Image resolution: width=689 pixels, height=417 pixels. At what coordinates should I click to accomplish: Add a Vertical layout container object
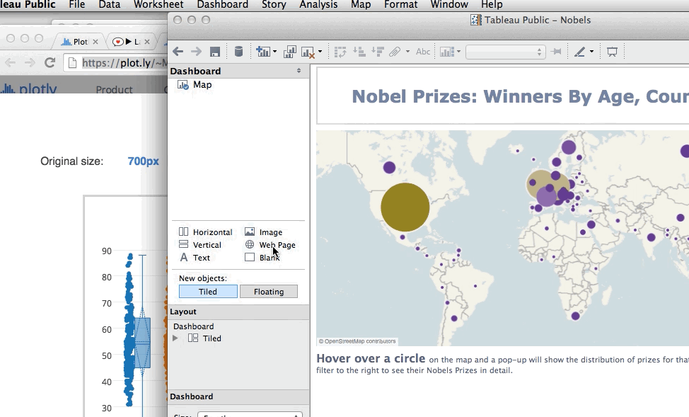pyautogui.click(x=200, y=244)
